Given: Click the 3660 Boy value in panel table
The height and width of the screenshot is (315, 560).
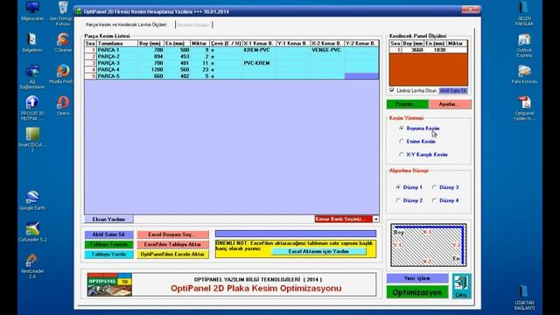Looking at the screenshot, I should (413, 50).
